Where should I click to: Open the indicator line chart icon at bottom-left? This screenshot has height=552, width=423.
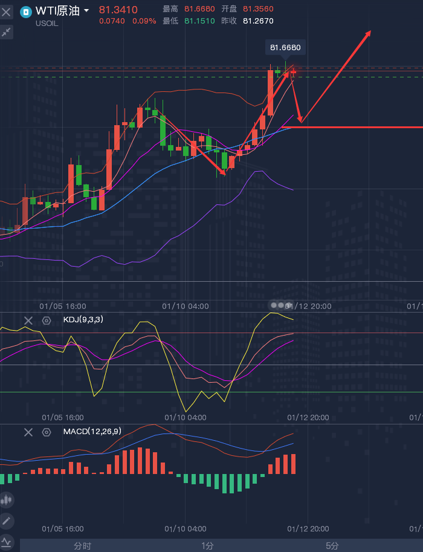[7, 542]
